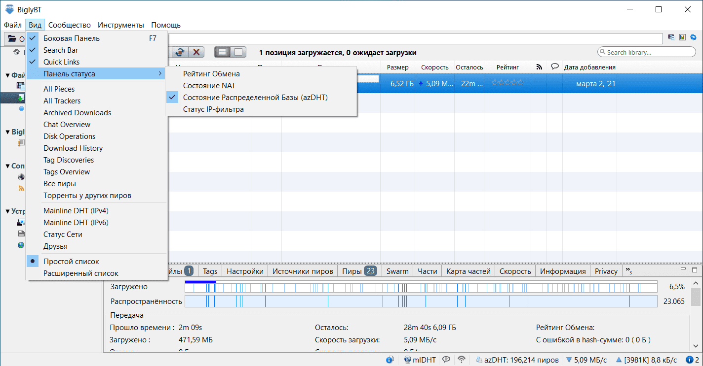The image size is (703, 366).
Task: Select Расширенный список view mode
Action: click(97, 273)
